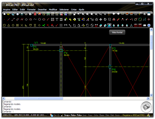
Task: Open the Cotas menu
Action: (74, 10)
